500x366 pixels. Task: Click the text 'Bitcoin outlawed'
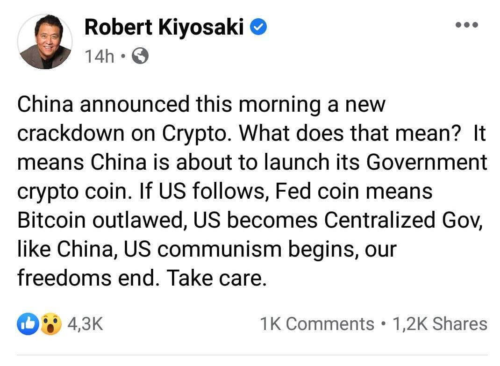(x=100, y=220)
